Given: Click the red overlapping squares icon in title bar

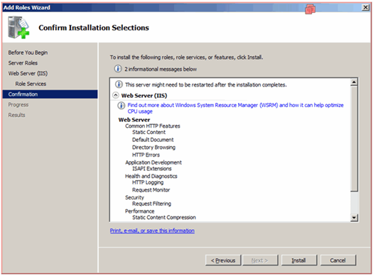Looking at the screenshot, I should tap(310, 9).
